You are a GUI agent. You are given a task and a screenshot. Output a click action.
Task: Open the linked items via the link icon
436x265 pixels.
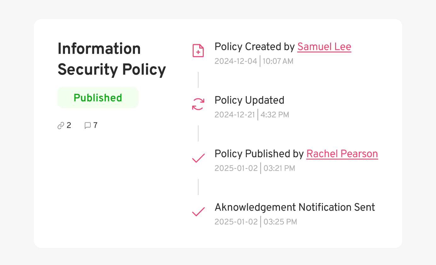(x=61, y=125)
